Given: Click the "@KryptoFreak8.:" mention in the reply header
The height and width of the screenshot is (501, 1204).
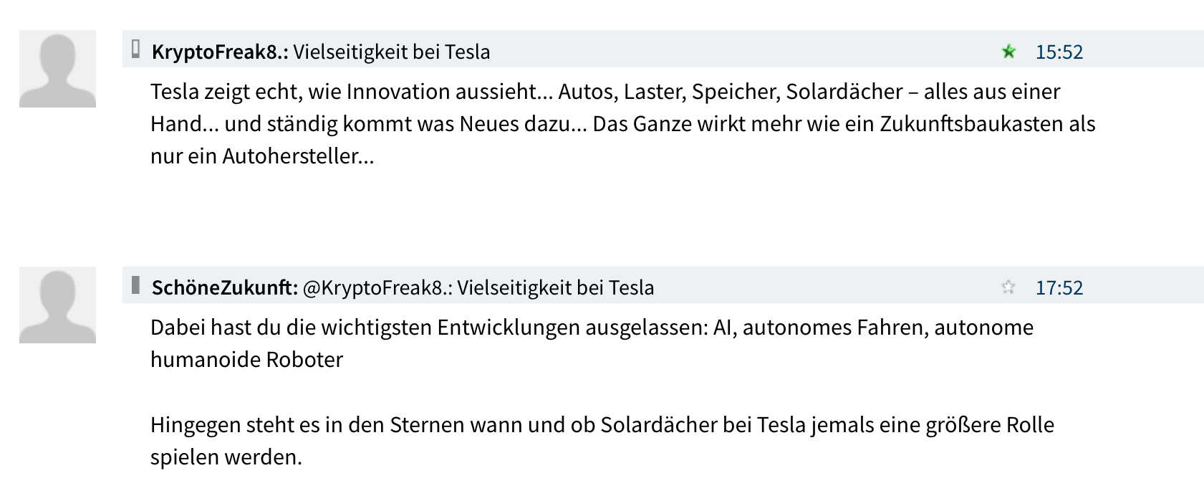Looking at the screenshot, I should [x=377, y=287].
